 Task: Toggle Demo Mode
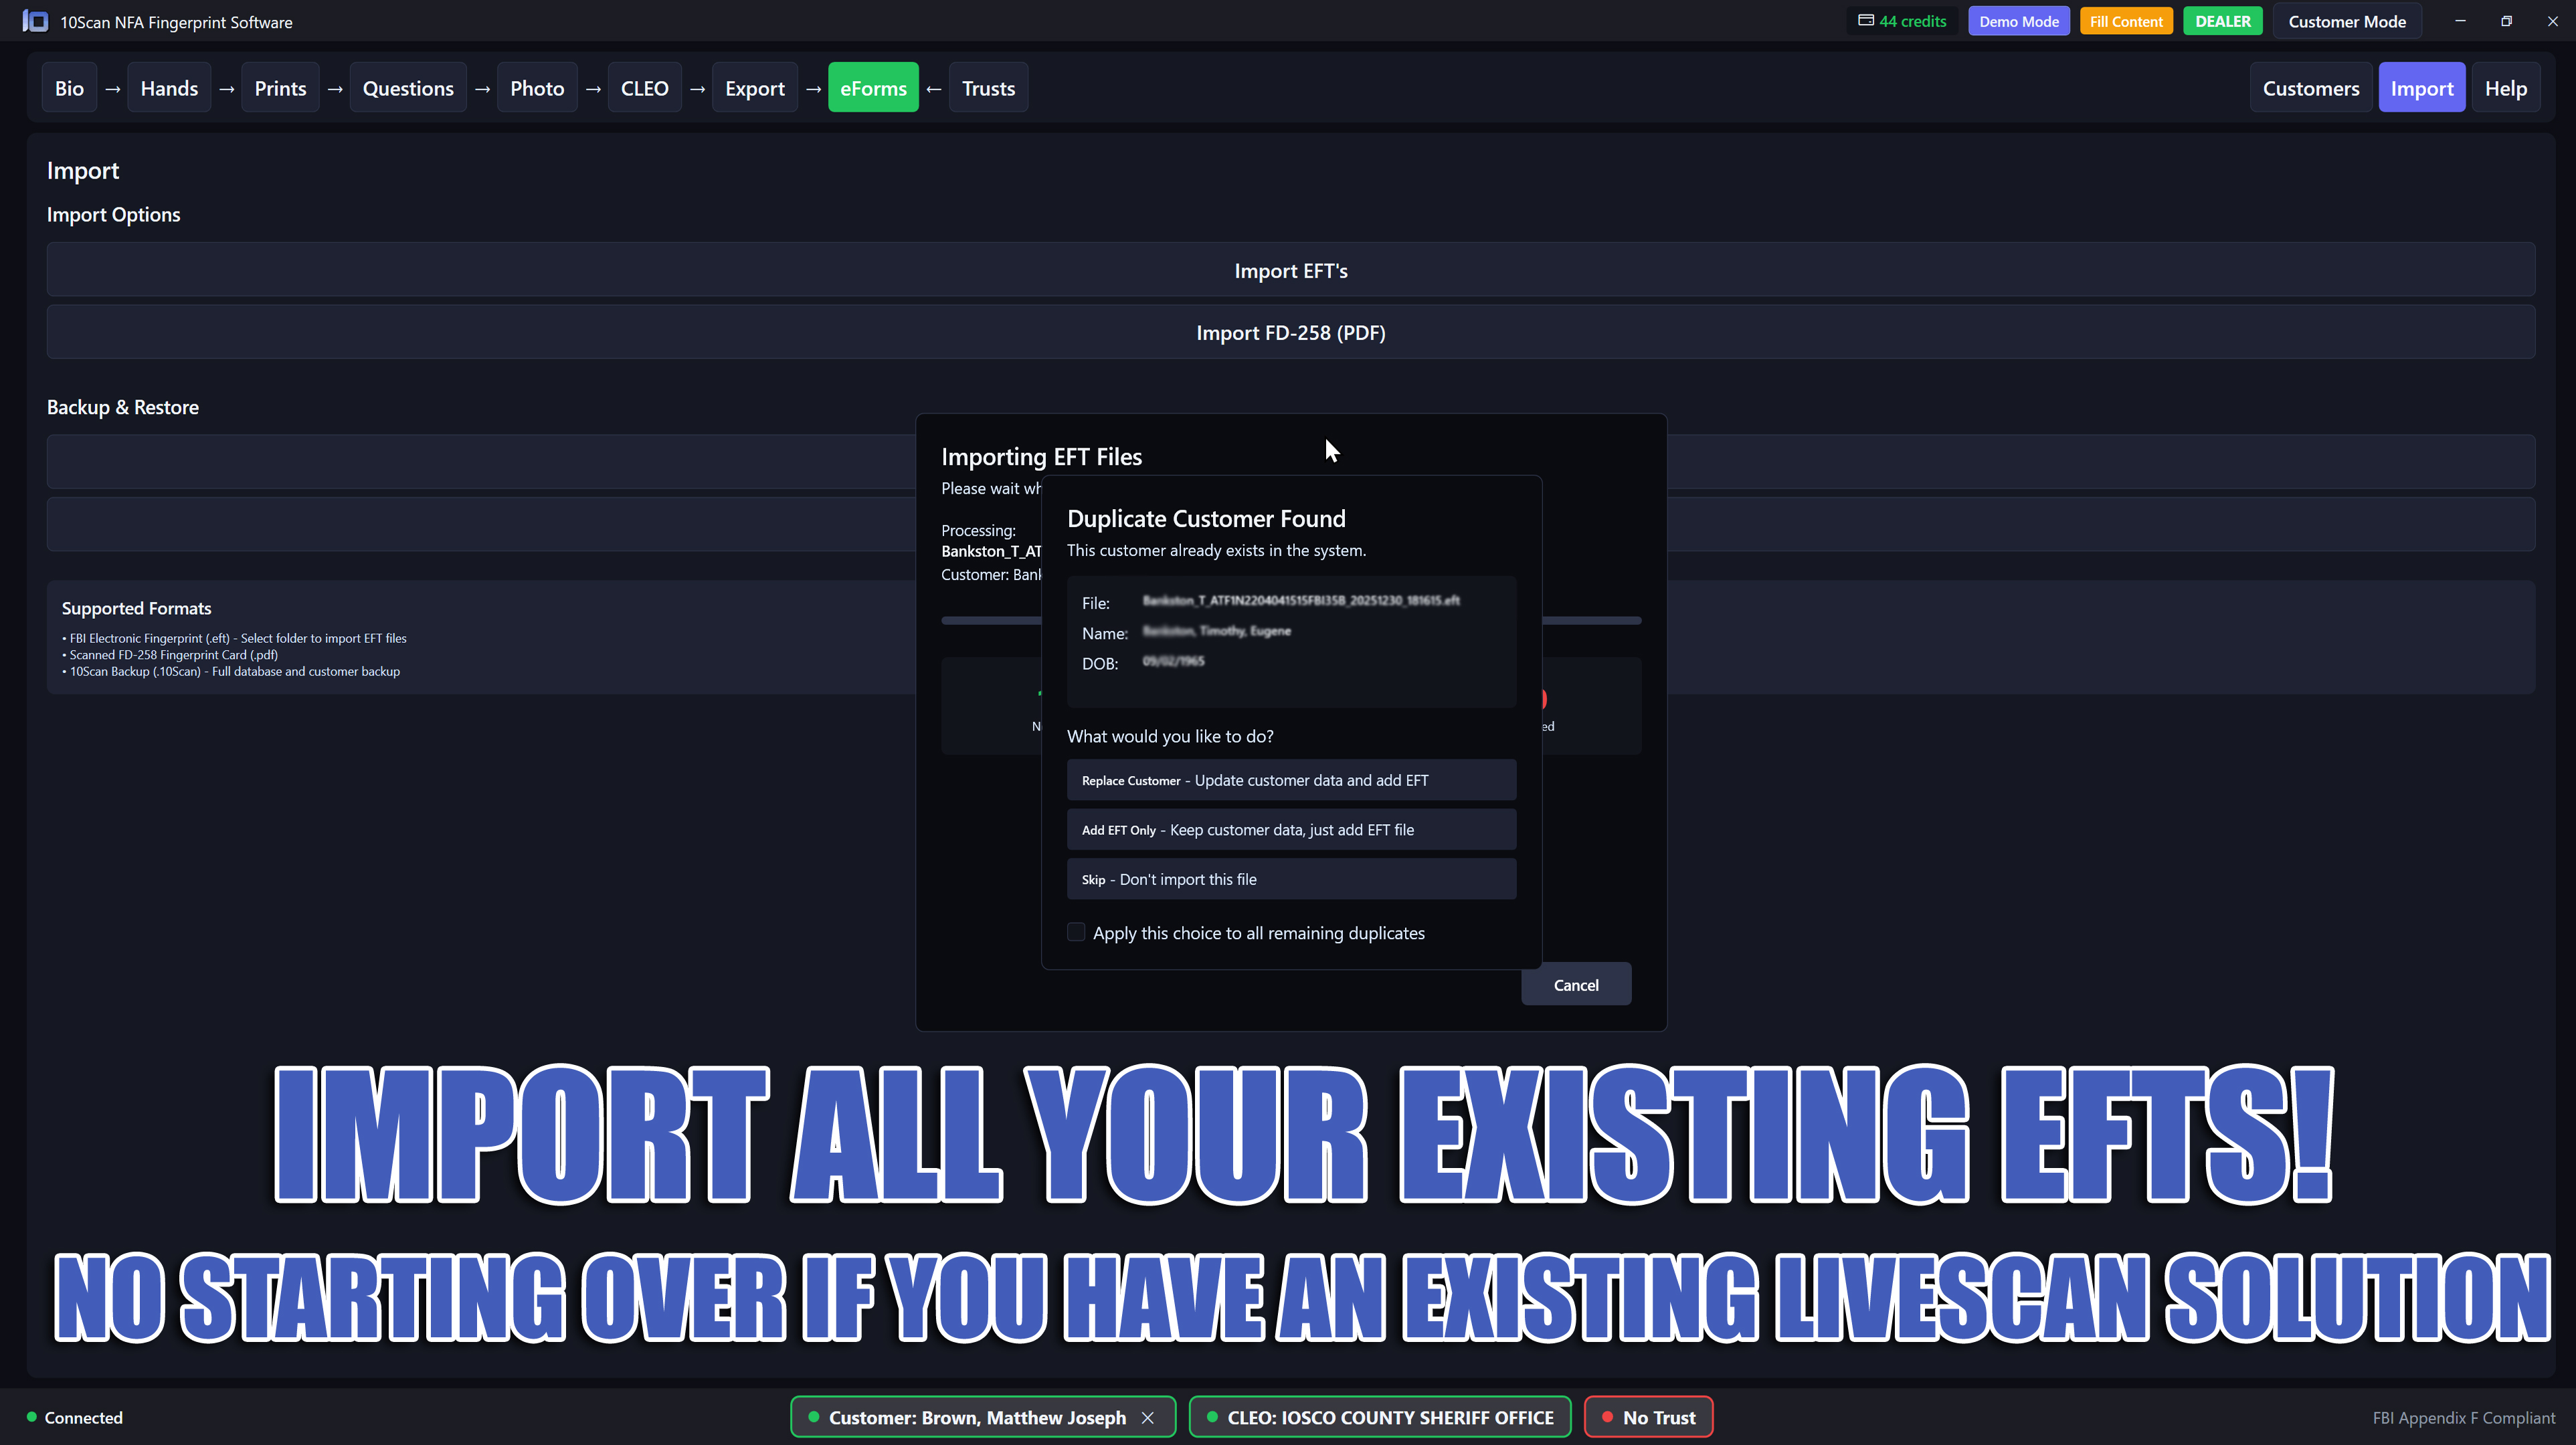2018,20
